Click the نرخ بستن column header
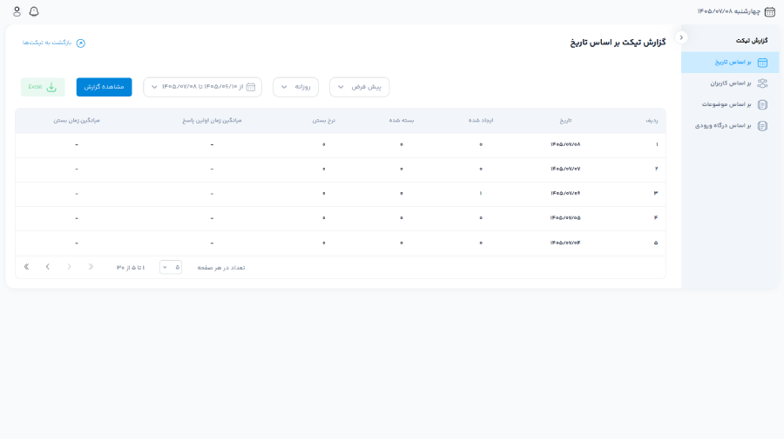Screen dimensions: 784x439 324,121
